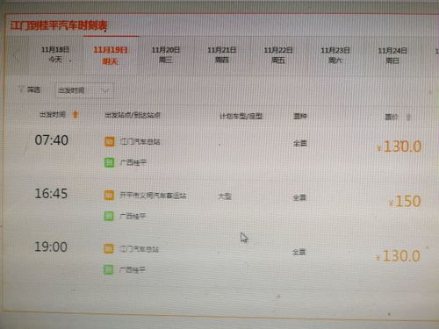This screenshot has width=439, height=329.
Task: Switch to the 11月24日 周日 tab
Action: pos(392,55)
